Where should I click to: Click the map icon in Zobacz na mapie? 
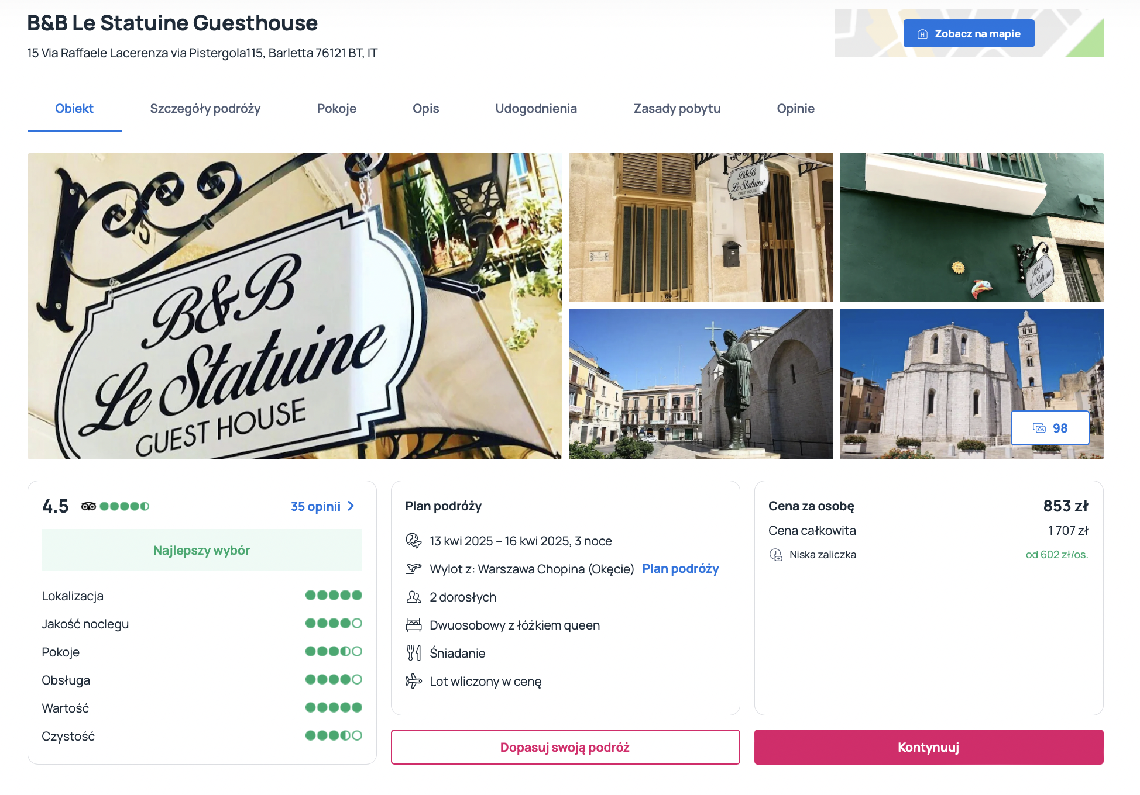click(x=922, y=34)
